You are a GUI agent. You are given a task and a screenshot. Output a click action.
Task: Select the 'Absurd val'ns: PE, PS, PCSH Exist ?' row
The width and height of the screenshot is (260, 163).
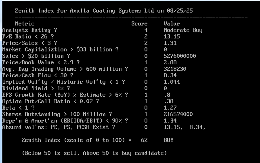pyautogui.click(x=59, y=127)
